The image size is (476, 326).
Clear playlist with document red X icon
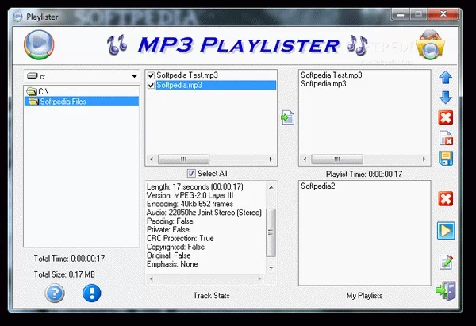(446, 138)
